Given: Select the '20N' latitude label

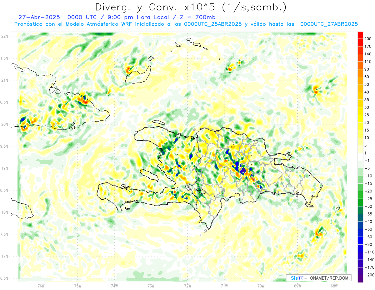Looking at the screenshot, I should pos(5,124).
